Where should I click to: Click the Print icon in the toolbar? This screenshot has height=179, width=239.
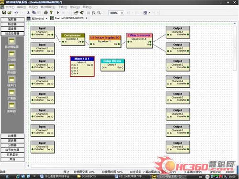(46, 12)
